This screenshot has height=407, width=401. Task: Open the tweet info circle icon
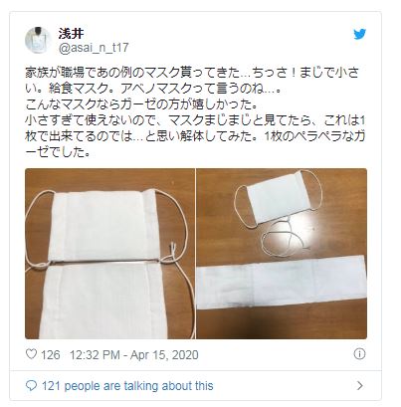359,354
